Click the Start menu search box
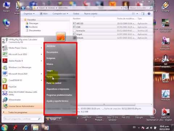Viewport: 174px width, 131px height. (x=22, y=119)
